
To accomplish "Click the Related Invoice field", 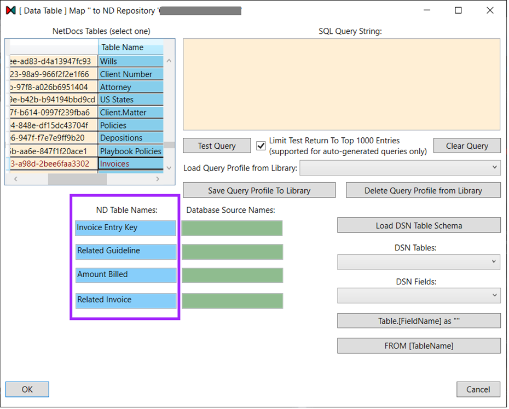I will 126,300.
